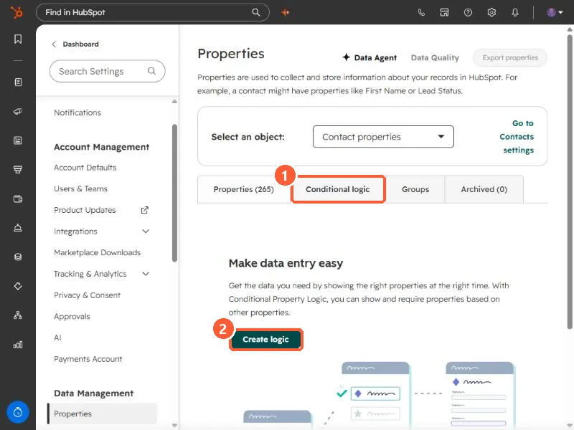
Task: Click the Export properties button
Action: point(510,58)
